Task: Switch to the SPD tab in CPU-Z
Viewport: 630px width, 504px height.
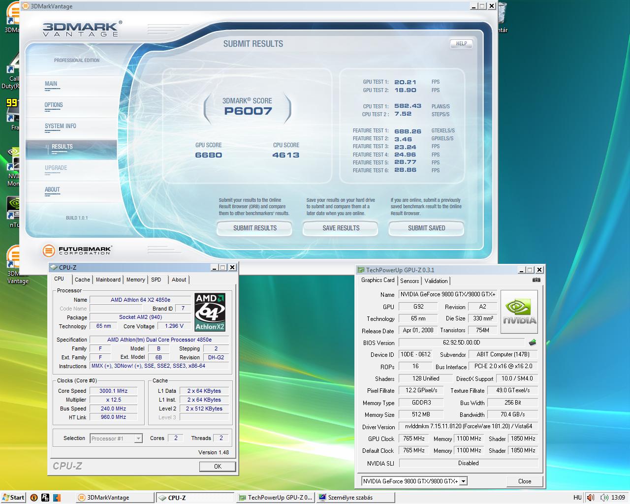Action: (x=156, y=280)
